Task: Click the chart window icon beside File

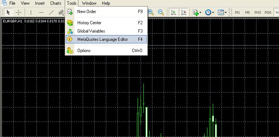Action: [4, 3]
